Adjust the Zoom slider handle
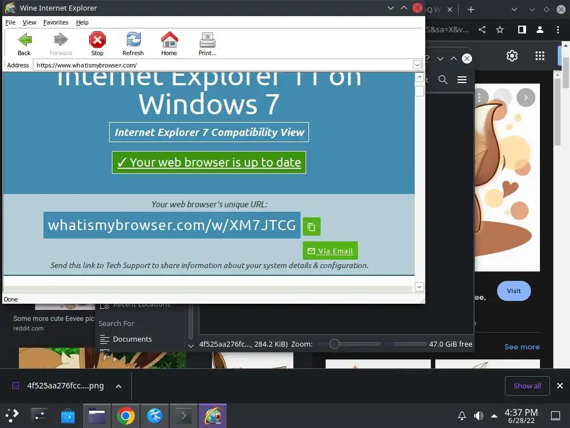The image size is (570, 428). (x=335, y=344)
